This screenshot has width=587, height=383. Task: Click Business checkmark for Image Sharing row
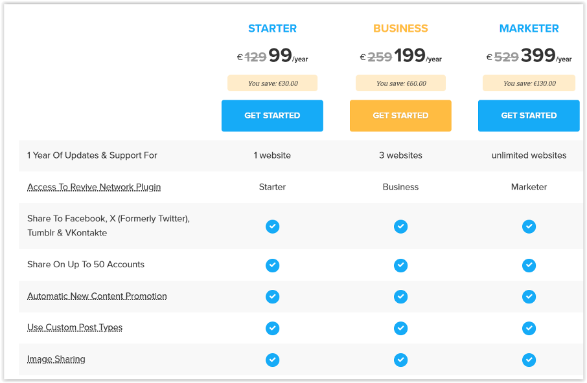[400, 360]
